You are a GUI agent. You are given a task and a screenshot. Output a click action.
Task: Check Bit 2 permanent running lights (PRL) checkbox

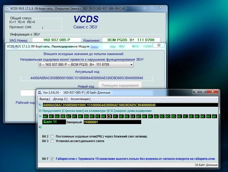point(52,136)
